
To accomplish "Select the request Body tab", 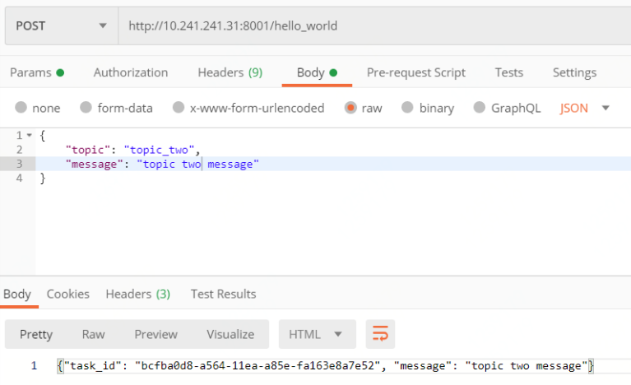I will tap(317, 72).
